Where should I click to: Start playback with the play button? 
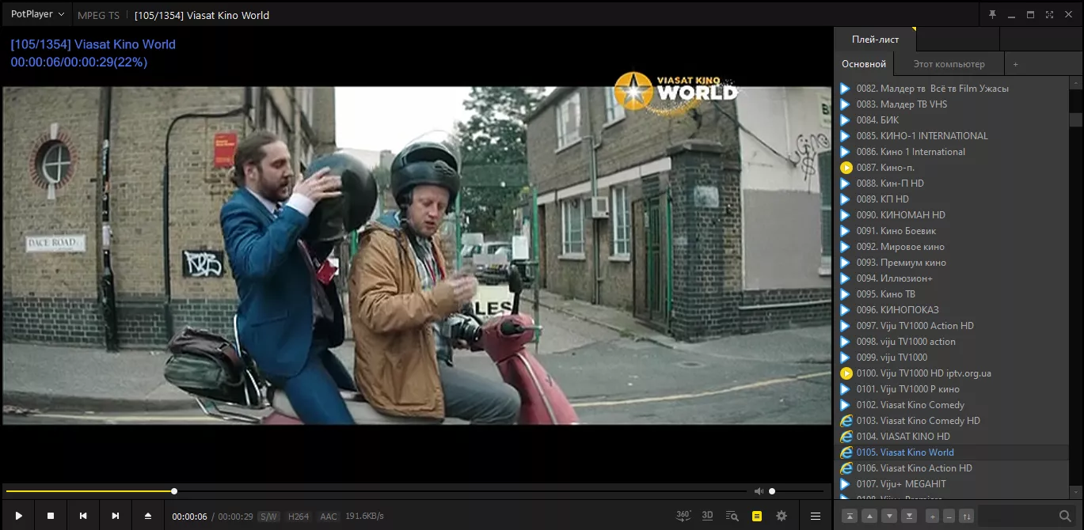click(18, 516)
